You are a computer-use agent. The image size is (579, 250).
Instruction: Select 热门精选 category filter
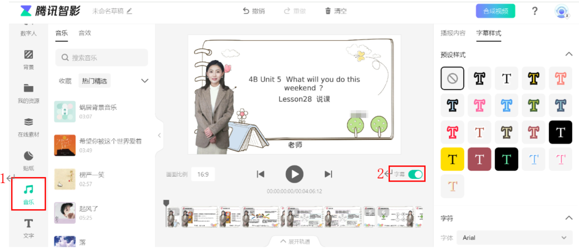tap(94, 81)
